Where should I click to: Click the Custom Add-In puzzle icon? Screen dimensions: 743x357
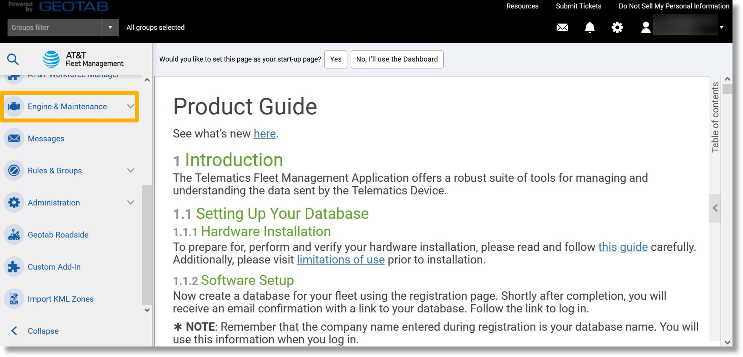tap(14, 266)
